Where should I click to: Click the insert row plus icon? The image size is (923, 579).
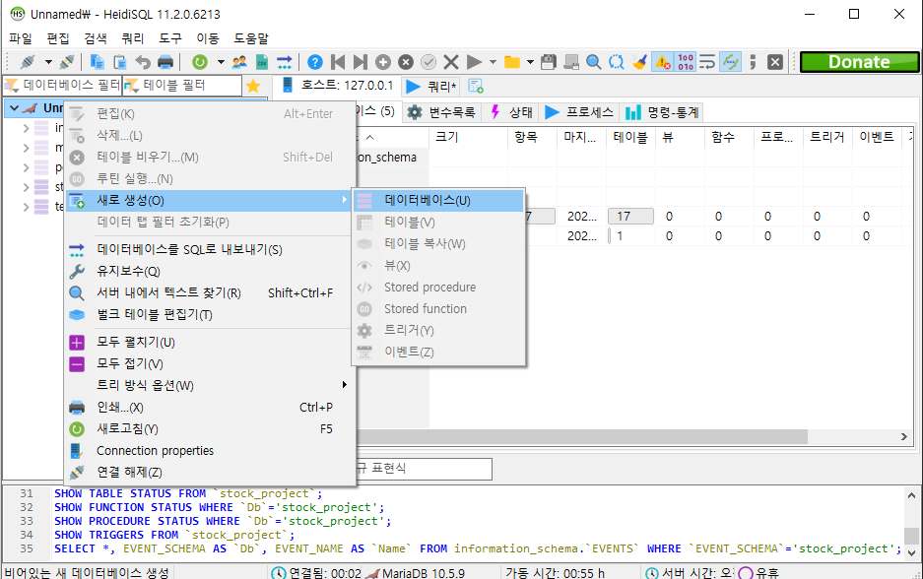(x=383, y=62)
